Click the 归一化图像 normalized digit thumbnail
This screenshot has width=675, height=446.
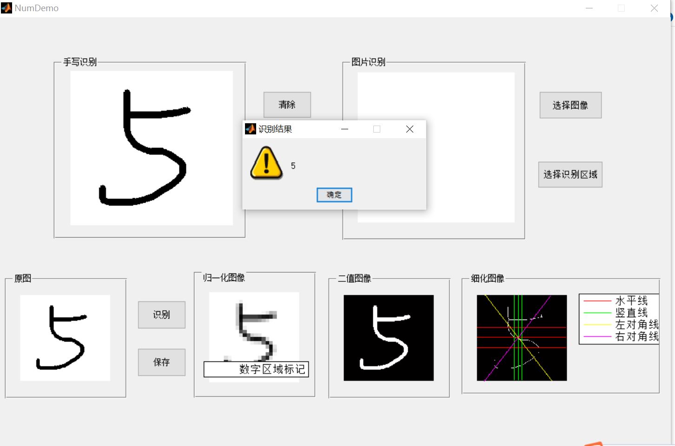pyautogui.click(x=255, y=328)
